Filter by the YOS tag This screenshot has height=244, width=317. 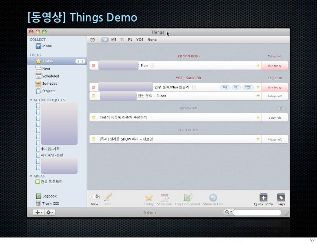pyautogui.click(x=140, y=40)
